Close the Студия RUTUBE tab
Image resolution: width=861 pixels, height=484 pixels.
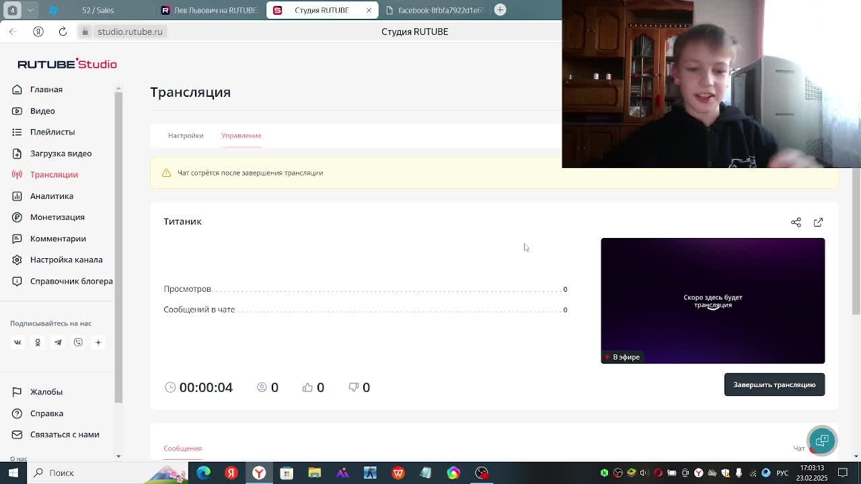369,10
